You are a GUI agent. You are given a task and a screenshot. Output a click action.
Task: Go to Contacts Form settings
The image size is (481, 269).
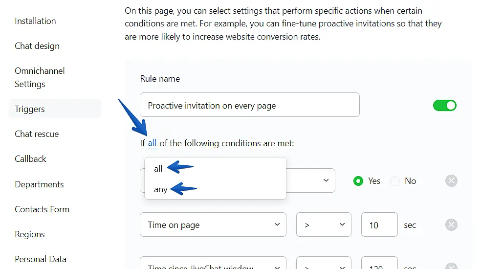coord(42,209)
